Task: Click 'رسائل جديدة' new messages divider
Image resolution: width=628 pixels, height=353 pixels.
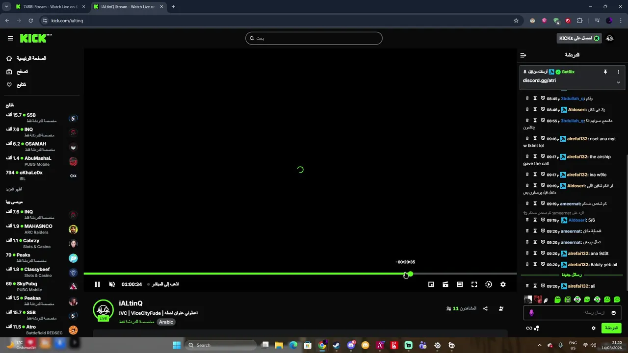Action: point(572,275)
